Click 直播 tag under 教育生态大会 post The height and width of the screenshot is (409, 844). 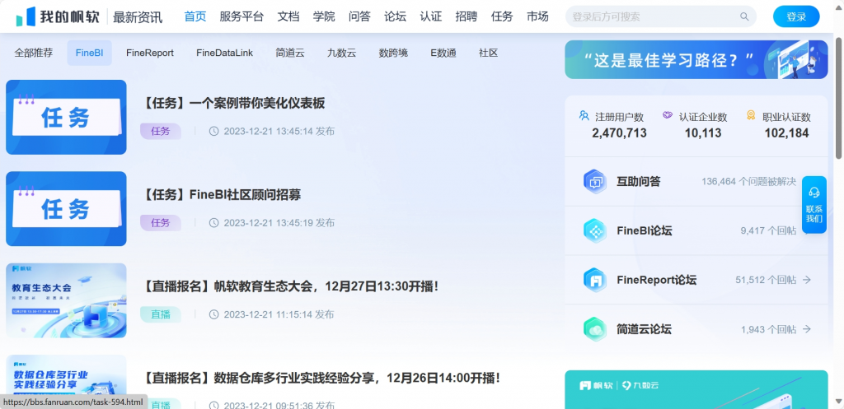161,314
